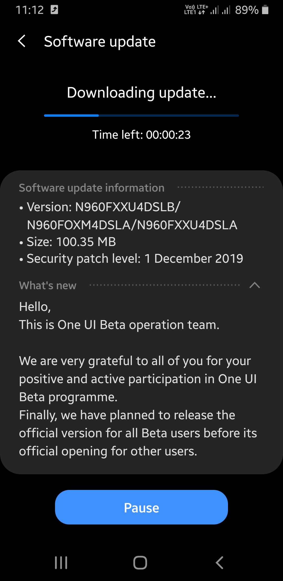Tap the Downloading update heading
Viewport: 283px width, 581px height.
(141, 92)
